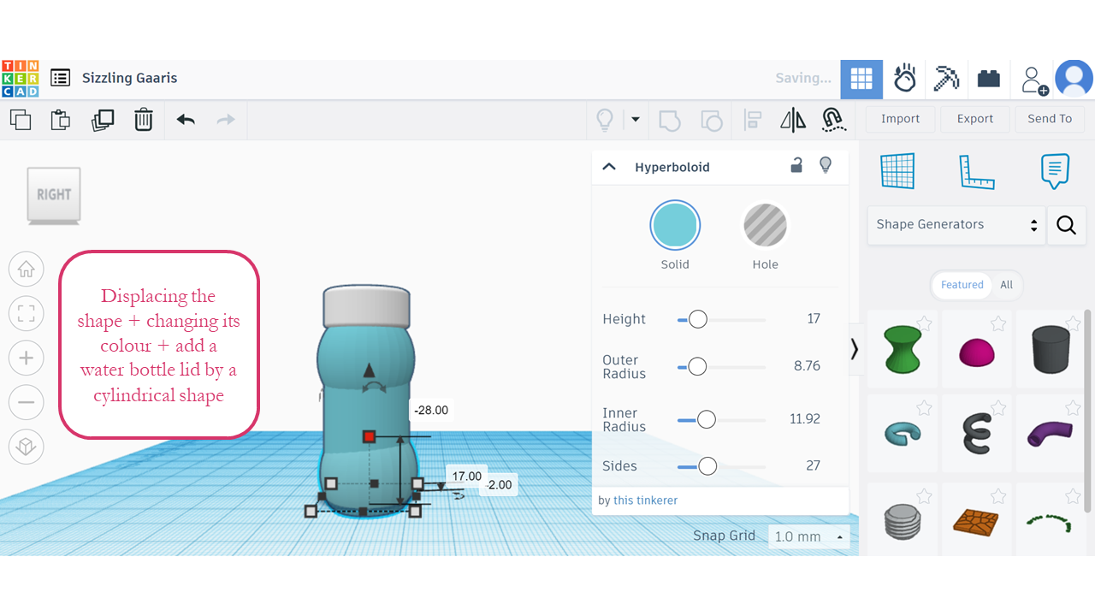Viewport: 1095px width, 616px height.
Task: Select the orange voronoi tile shape
Action: 976,521
